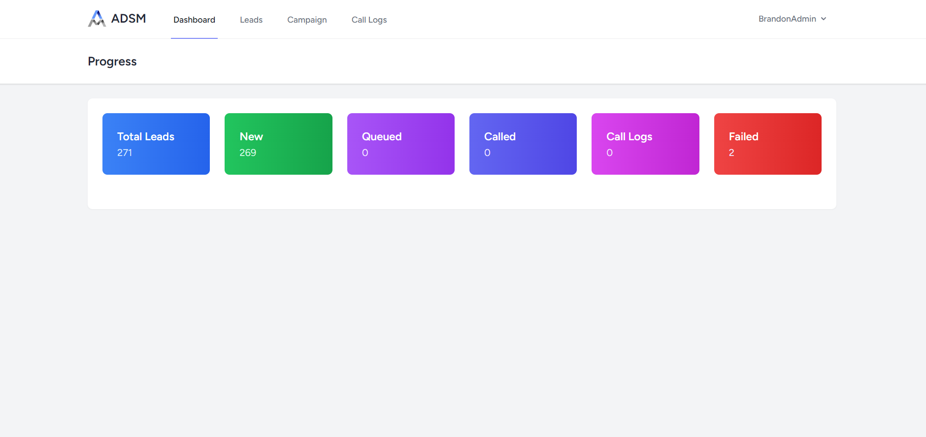Click the red Failed card
The image size is (926, 437).
click(768, 144)
